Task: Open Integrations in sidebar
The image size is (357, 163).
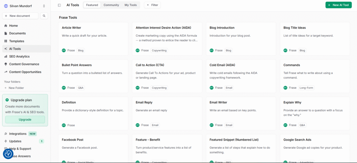Action: [x=18, y=134]
